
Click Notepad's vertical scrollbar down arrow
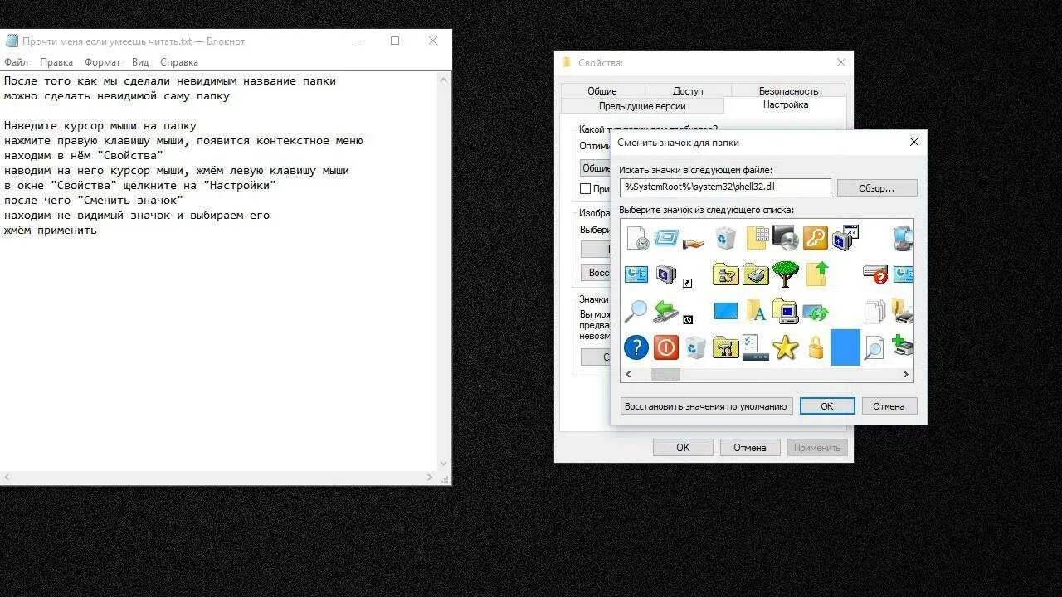coord(444,464)
